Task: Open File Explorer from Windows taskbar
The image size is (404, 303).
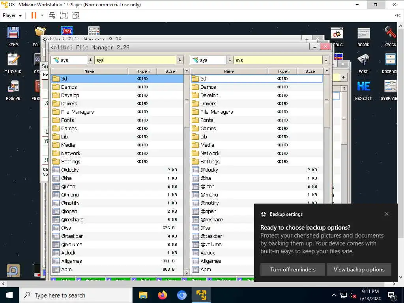Action: coord(143,295)
